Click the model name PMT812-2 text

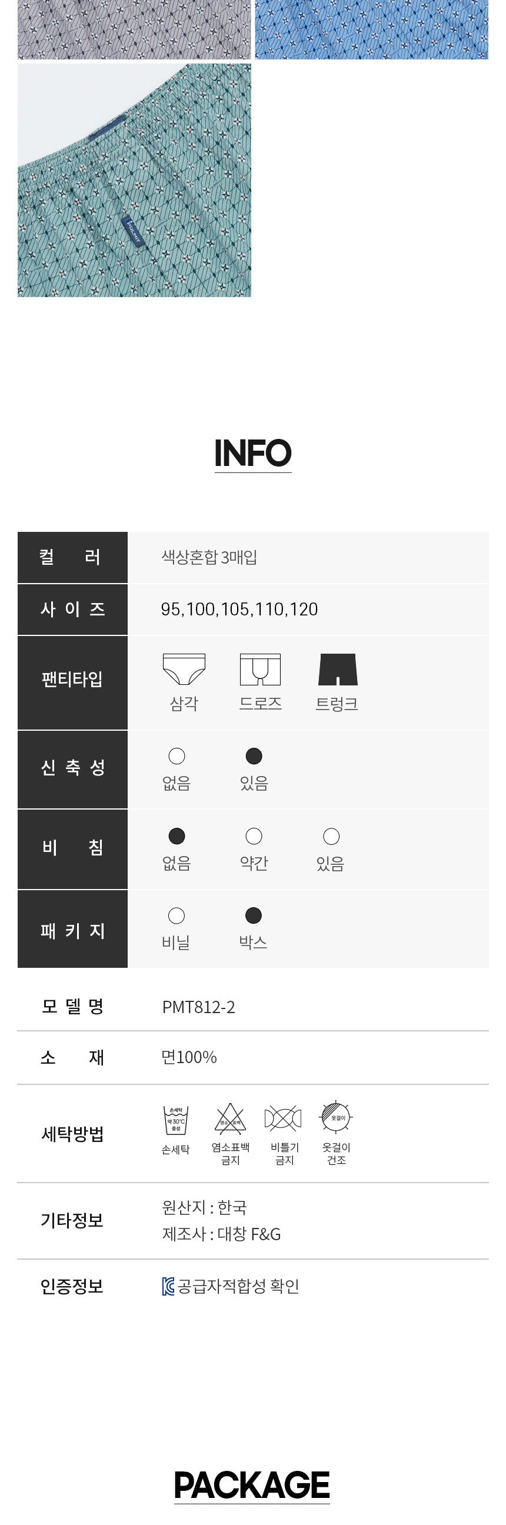click(x=199, y=1007)
